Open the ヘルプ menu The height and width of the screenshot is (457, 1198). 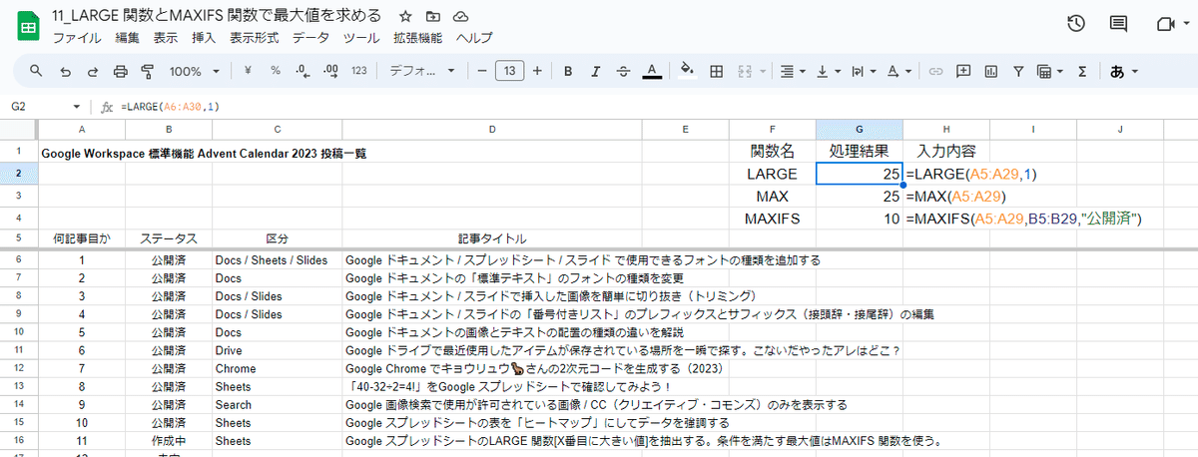[x=473, y=38]
